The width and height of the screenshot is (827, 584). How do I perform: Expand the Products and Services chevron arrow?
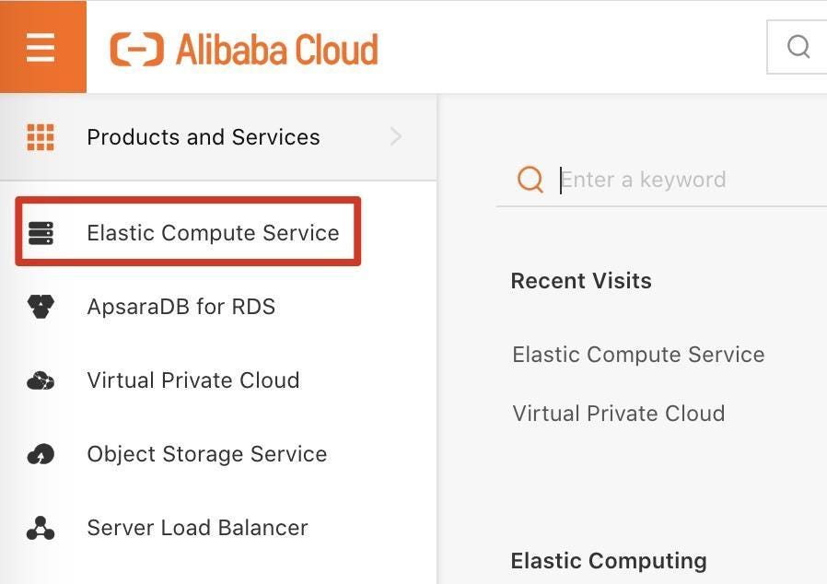396,137
